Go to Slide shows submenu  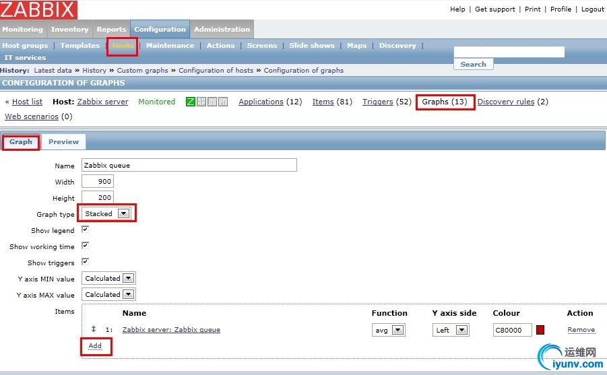pos(312,46)
